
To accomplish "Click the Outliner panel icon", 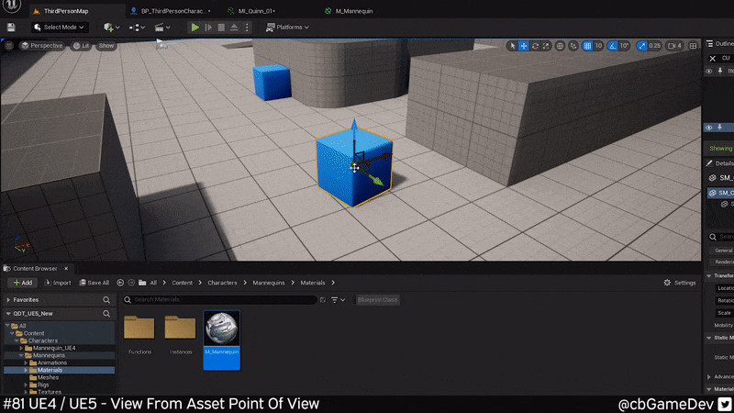I will (709, 43).
